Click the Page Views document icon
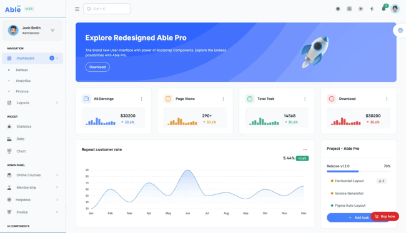The width and height of the screenshot is (406, 233). (x=168, y=99)
